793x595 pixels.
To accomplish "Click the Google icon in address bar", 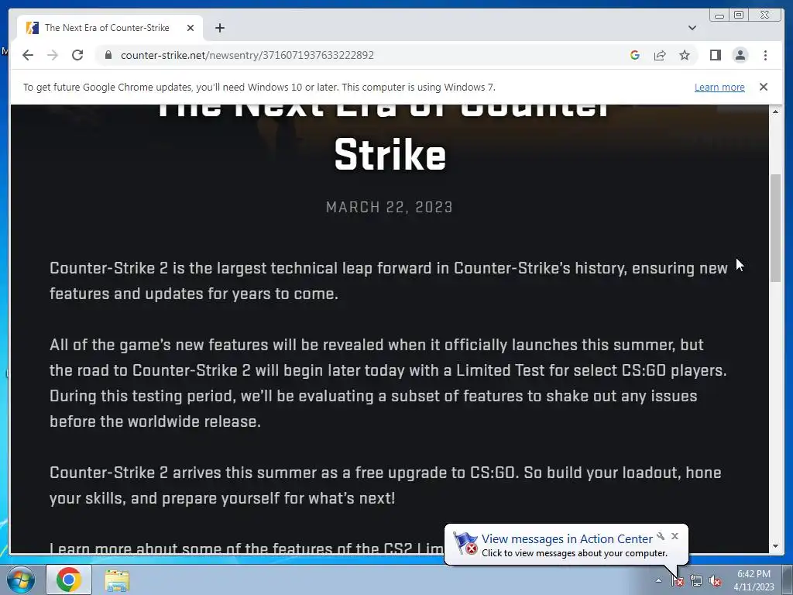I will point(635,55).
